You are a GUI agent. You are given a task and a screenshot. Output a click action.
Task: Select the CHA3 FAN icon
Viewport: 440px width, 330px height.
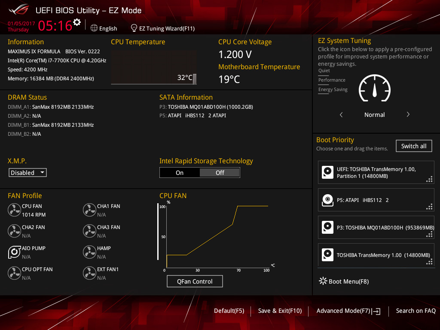point(89,231)
